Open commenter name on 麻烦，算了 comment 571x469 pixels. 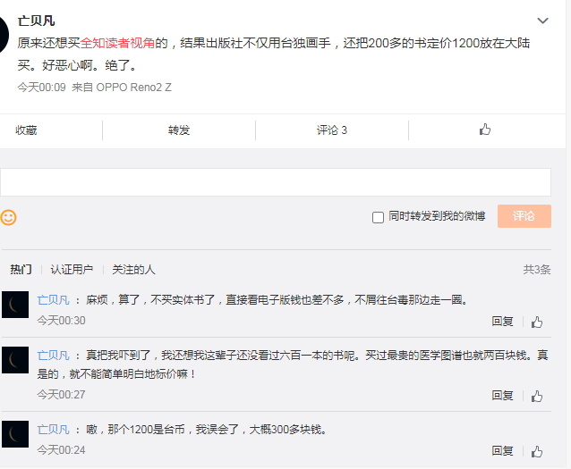coord(53,300)
